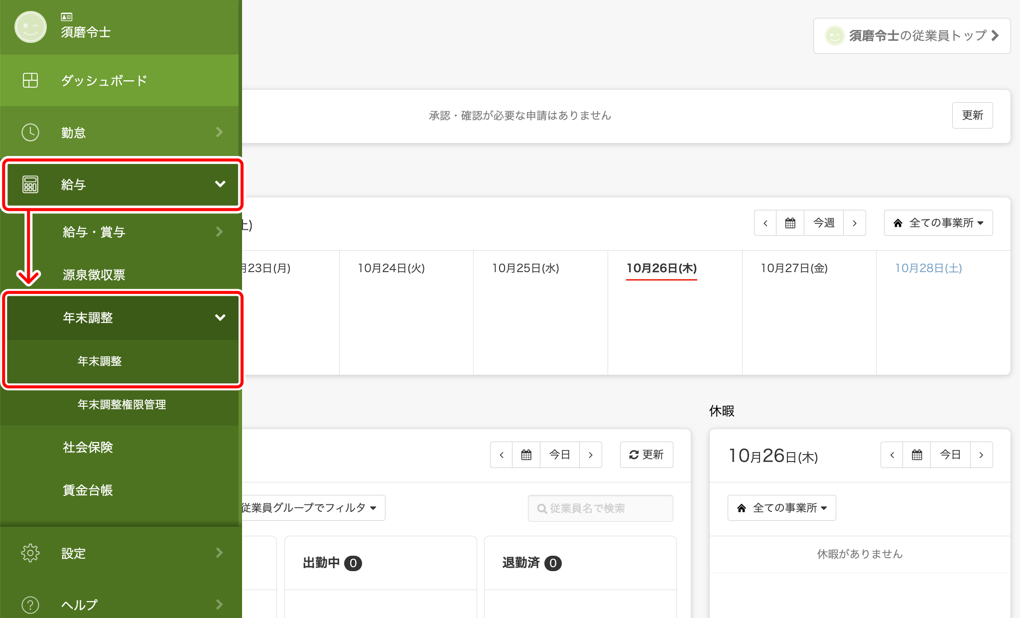Screen dimensions: 1020x618
Task: Click the smiley avatar of 須磨令士 in sidebar
Action: tap(30, 27)
